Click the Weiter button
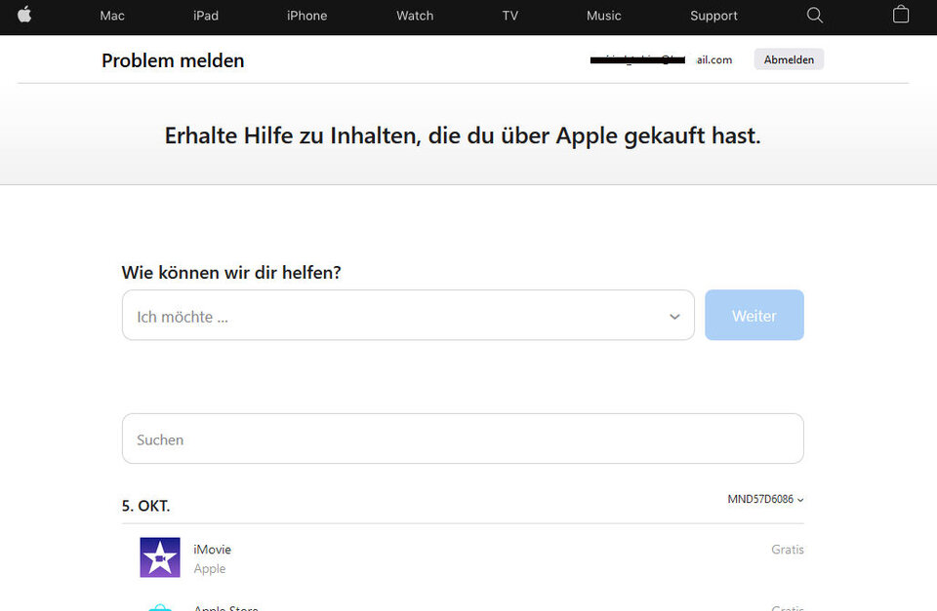Screen dimensions: 937x611 (754, 315)
